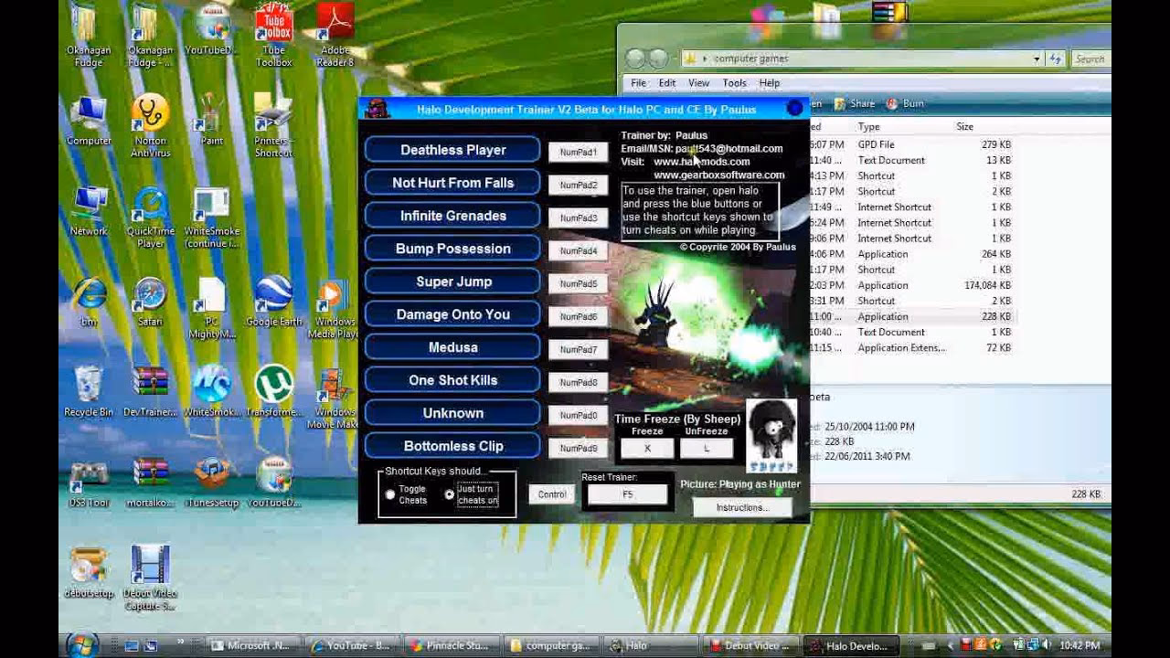
Task: Open Adobe Reader 8 desktop icon
Action: 335,34
